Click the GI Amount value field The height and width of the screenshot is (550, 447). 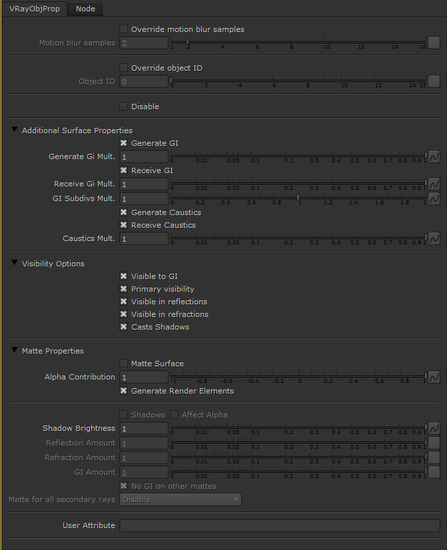pyautogui.click(x=144, y=473)
